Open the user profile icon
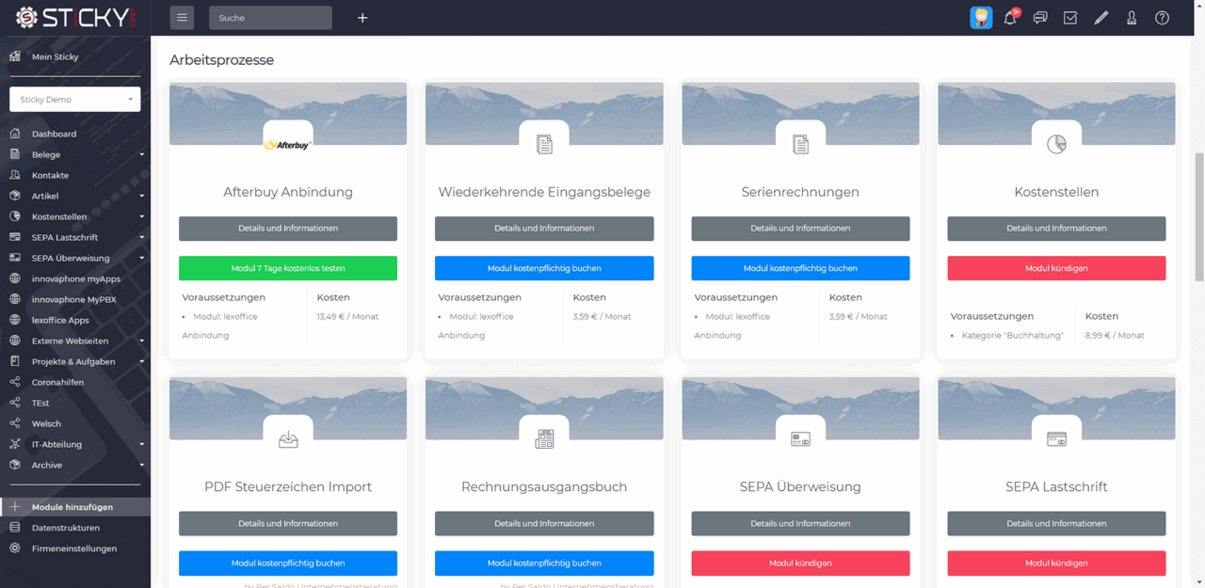 [x=1131, y=18]
